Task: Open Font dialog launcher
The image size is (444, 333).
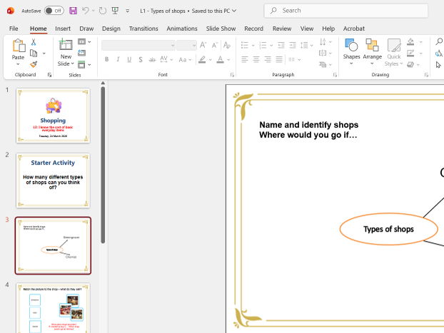Action: click(232, 75)
